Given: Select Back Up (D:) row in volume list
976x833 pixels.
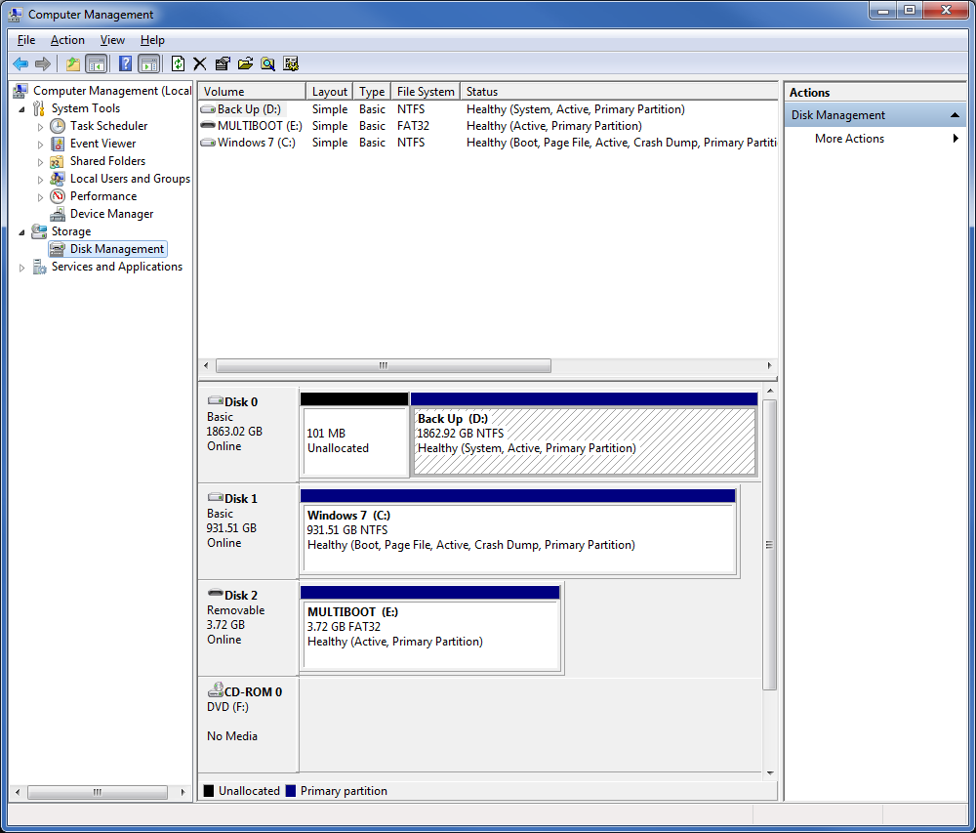Looking at the screenshot, I should (x=488, y=109).
